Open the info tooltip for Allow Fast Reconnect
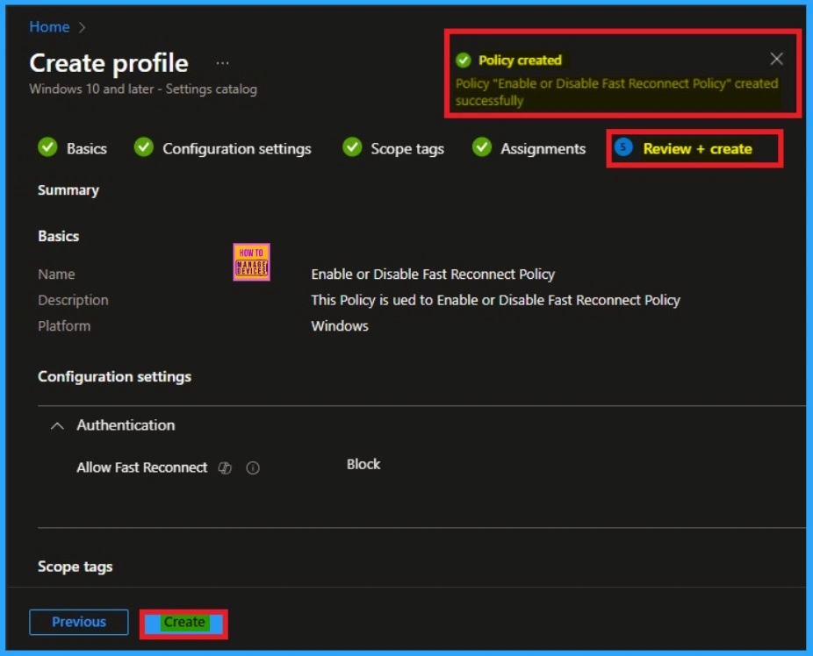 point(253,468)
